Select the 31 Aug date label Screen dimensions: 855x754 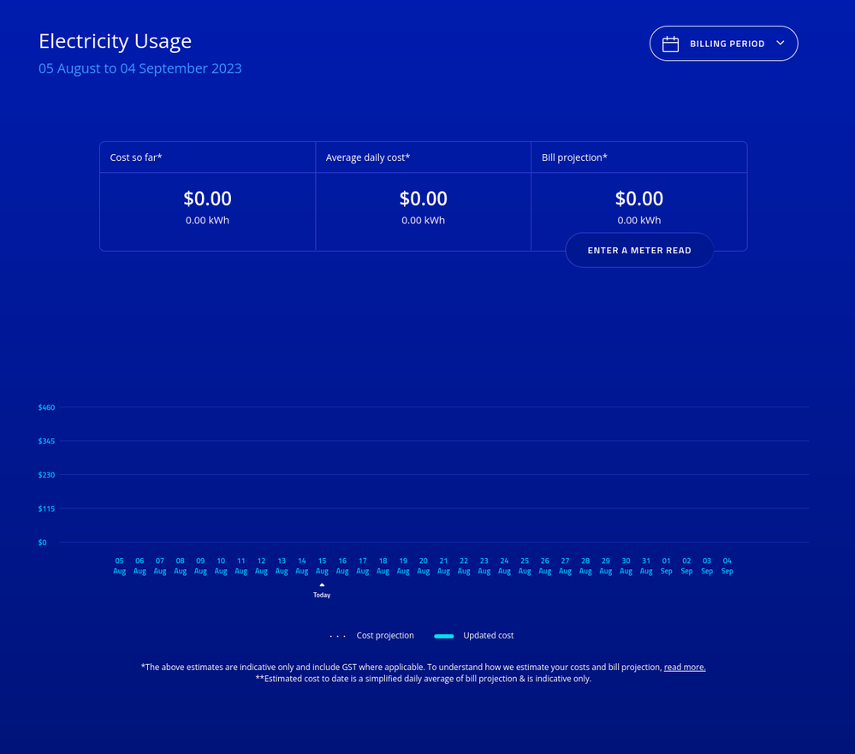pyautogui.click(x=646, y=566)
